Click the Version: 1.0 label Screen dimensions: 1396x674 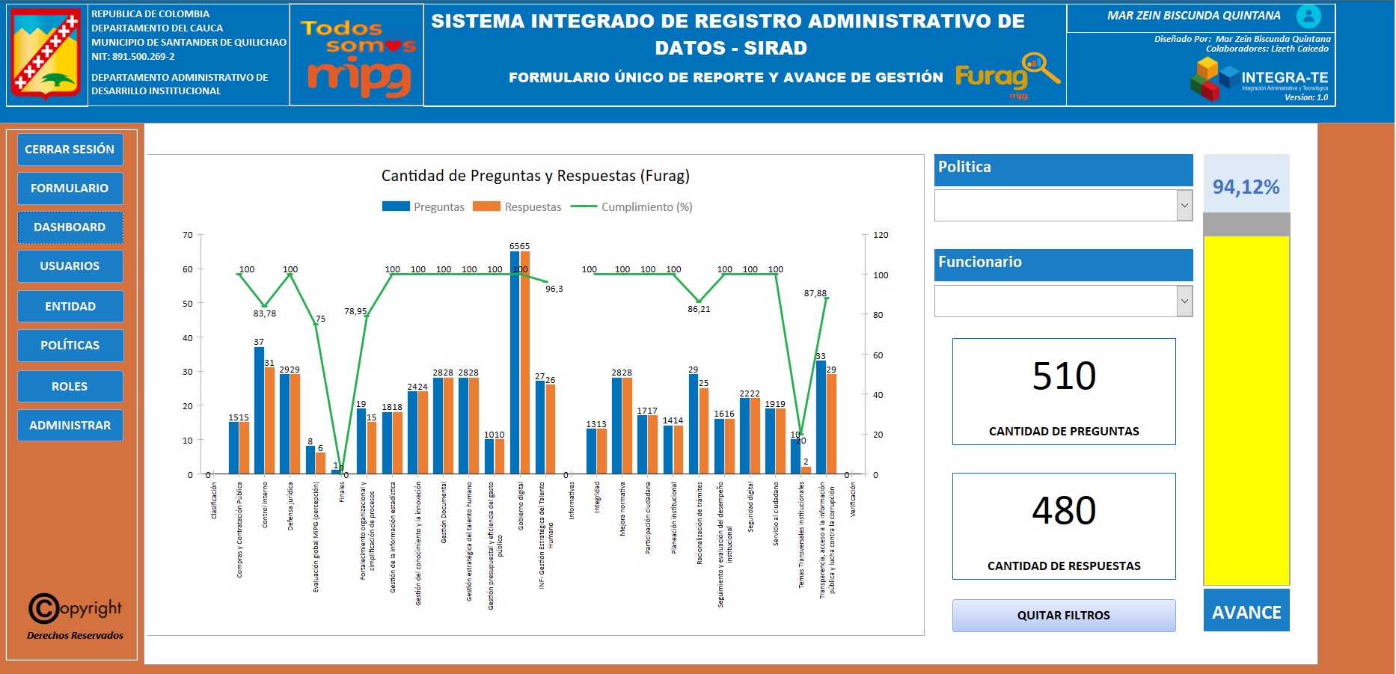1306,97
